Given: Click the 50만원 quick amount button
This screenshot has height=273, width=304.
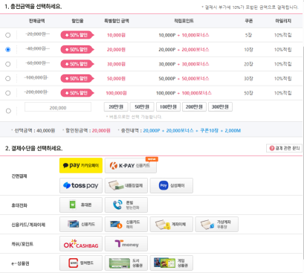Looking at the screenshot, I should click(142, 107).
